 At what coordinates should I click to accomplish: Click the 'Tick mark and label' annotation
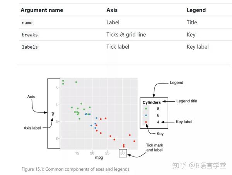click(154, 148)
